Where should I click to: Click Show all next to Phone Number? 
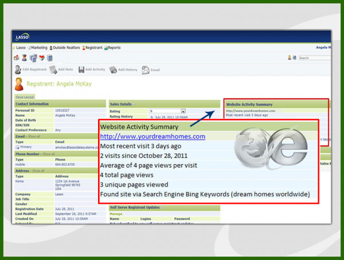(49, 154)
